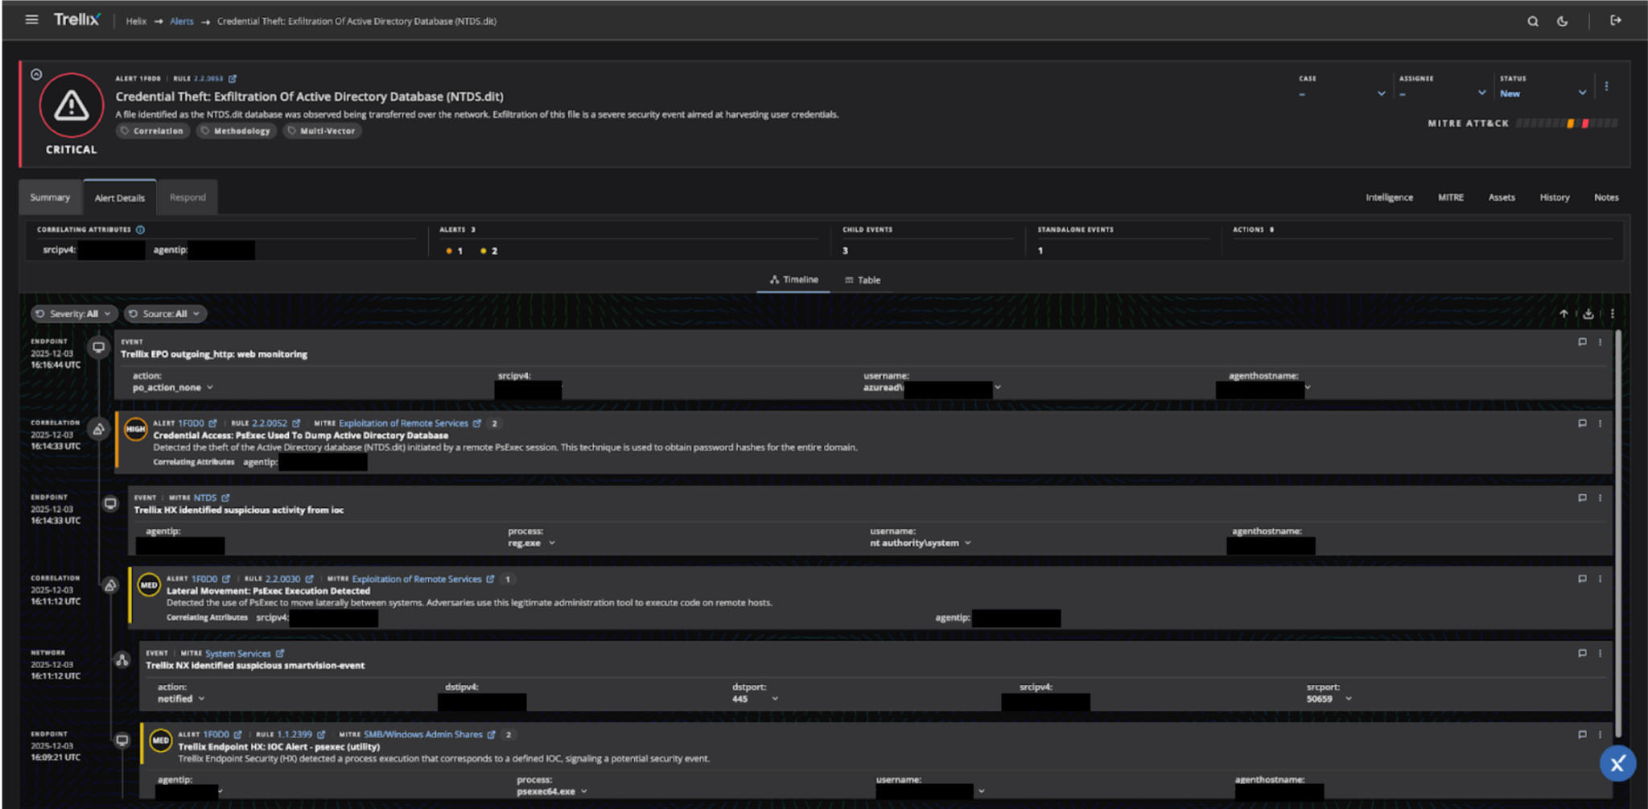Viewport: 1648px width, 809px height.
Task: Open the Status dropdown showing New
Action: [x=1542, y=93]
